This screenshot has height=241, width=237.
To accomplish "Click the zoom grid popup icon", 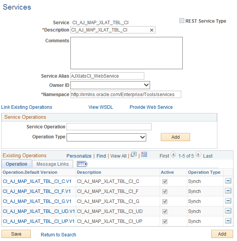I will [134, 155].
